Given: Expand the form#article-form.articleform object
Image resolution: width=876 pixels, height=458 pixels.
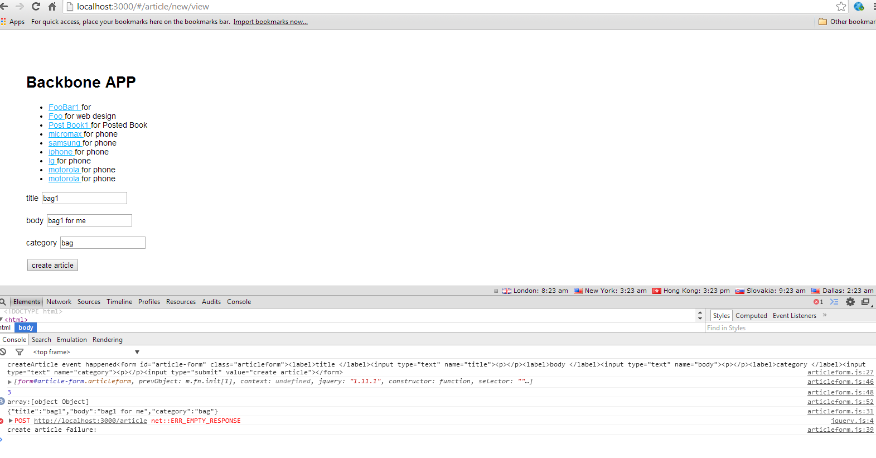Looking at the screenshot, I should pos(9,382).
